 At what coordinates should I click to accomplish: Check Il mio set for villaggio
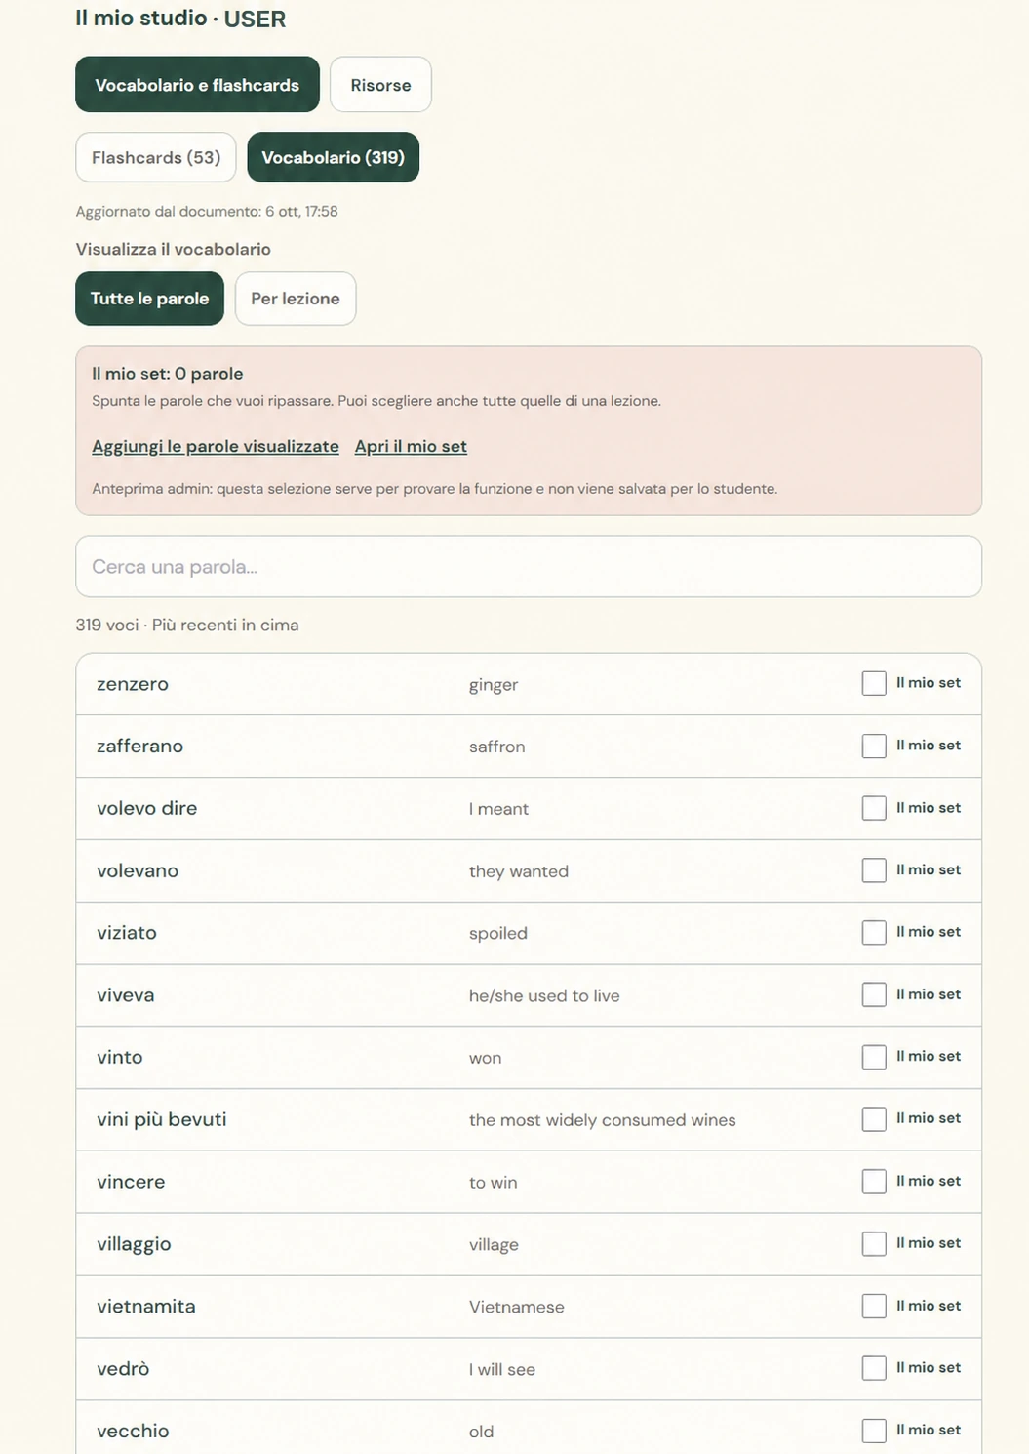click(x=874, y=1243)
